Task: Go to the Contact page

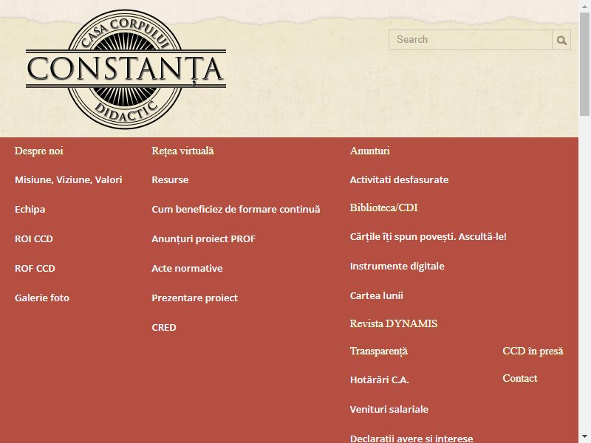Action: (520, 378)
